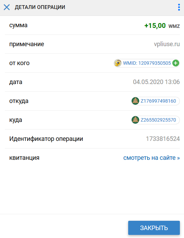Screen dimensions: 184x238
Task: Click the квитанция row label
Action: [x=24, y=158]
